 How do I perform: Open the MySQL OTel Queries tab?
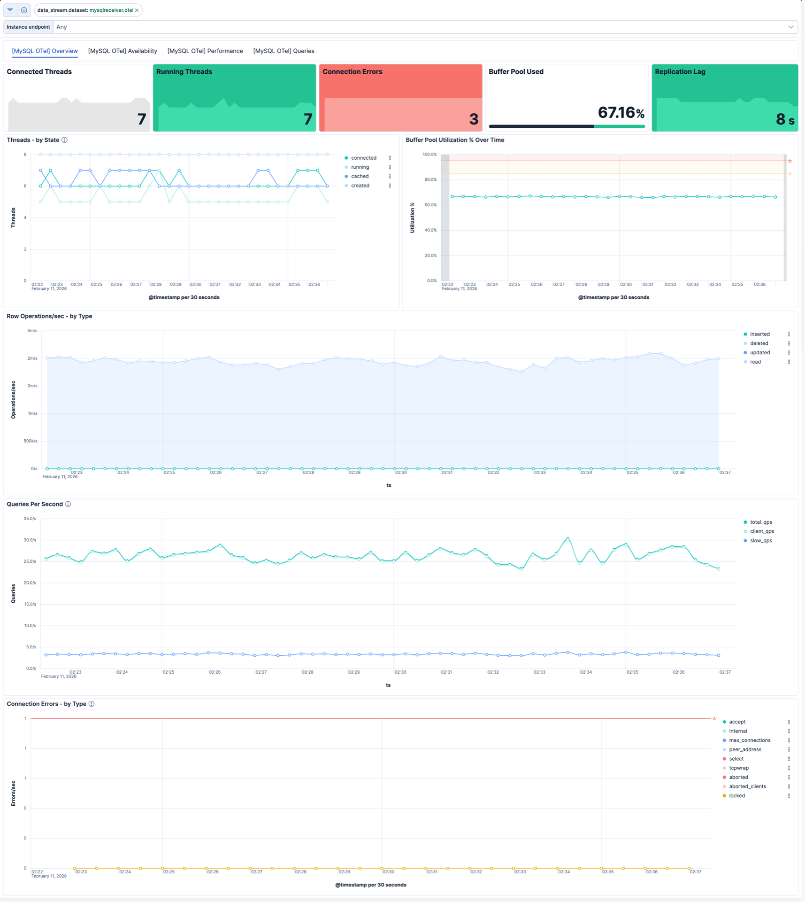click(x=284, y=51)
